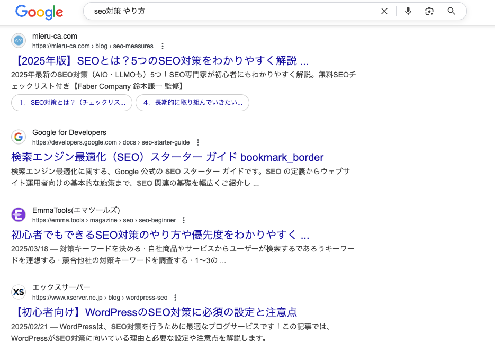Click the magnifying glass search button
The width and height of the screenshot is (495, 351).
point(452,11)
